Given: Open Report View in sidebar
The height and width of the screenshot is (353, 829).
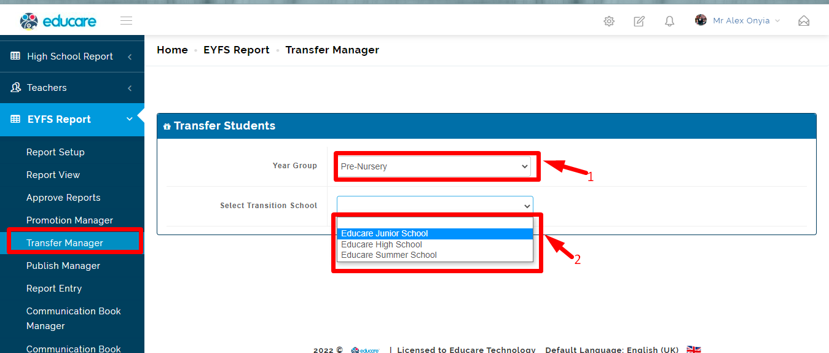Looking at the screenshot, I should 53,175.
